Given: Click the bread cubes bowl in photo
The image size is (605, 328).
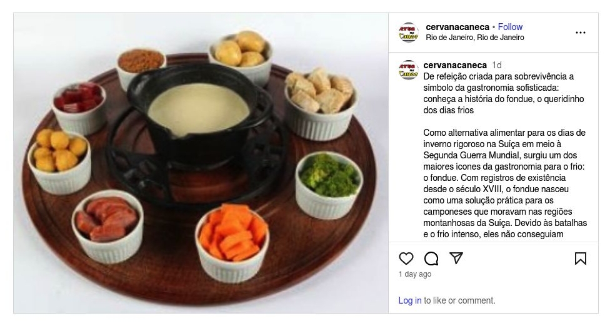Looking at the screenshot, I should [x=320, y=103].
